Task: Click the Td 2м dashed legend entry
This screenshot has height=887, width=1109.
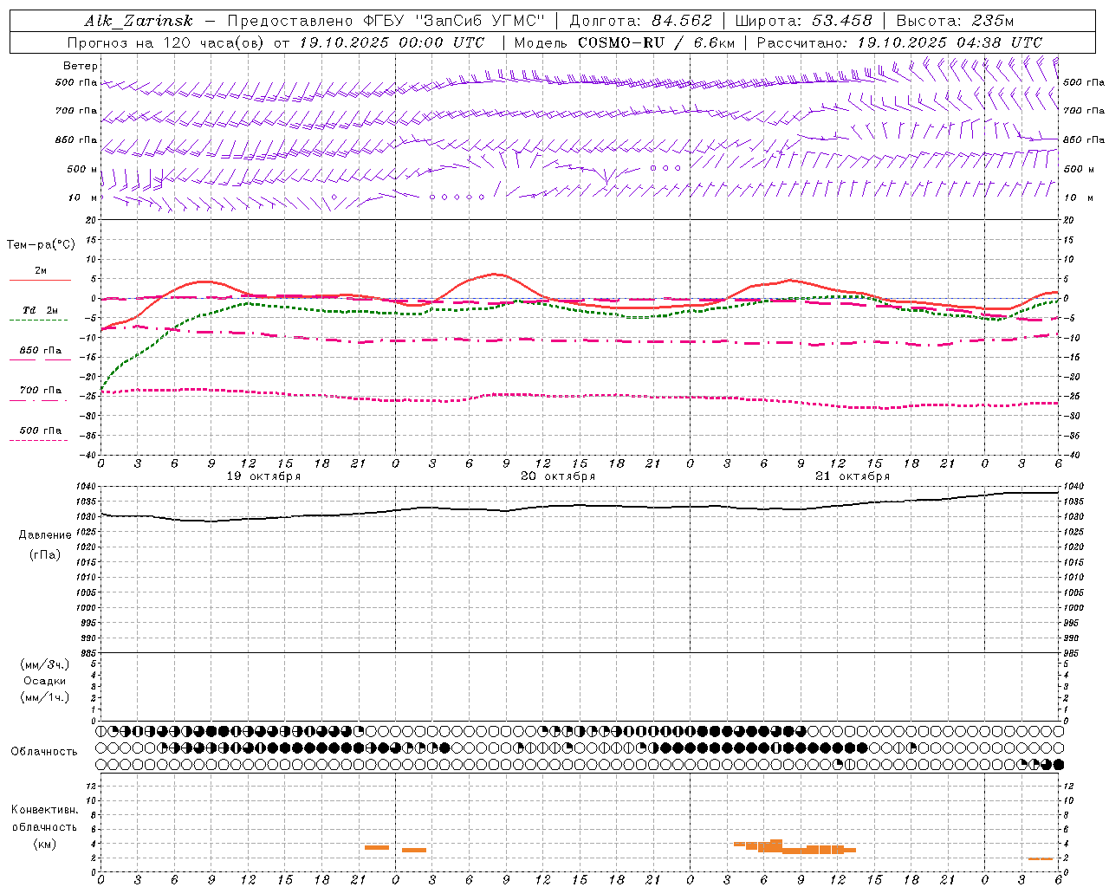Action: (40, 314)
